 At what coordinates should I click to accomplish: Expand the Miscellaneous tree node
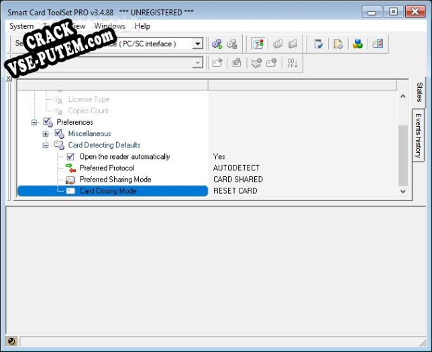[46, 134]
